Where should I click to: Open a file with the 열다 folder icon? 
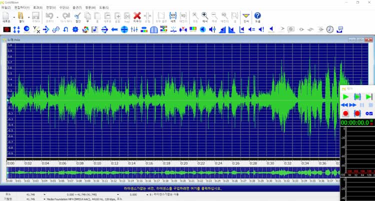coord(21,17)
